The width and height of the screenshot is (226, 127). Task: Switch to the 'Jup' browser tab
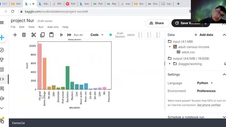pos(166,4)
